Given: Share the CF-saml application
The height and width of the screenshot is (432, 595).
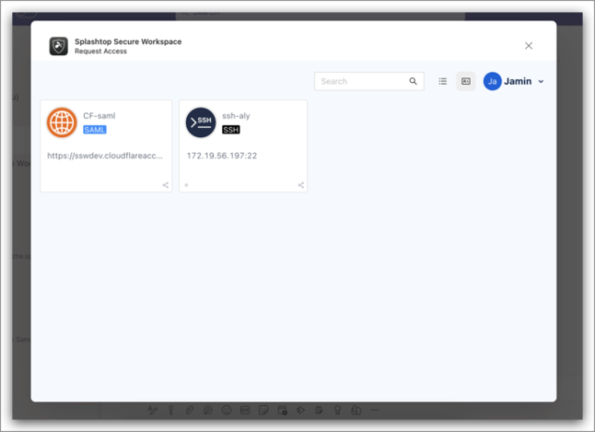Looking at the screenshot, I should [x=165, y=185].
